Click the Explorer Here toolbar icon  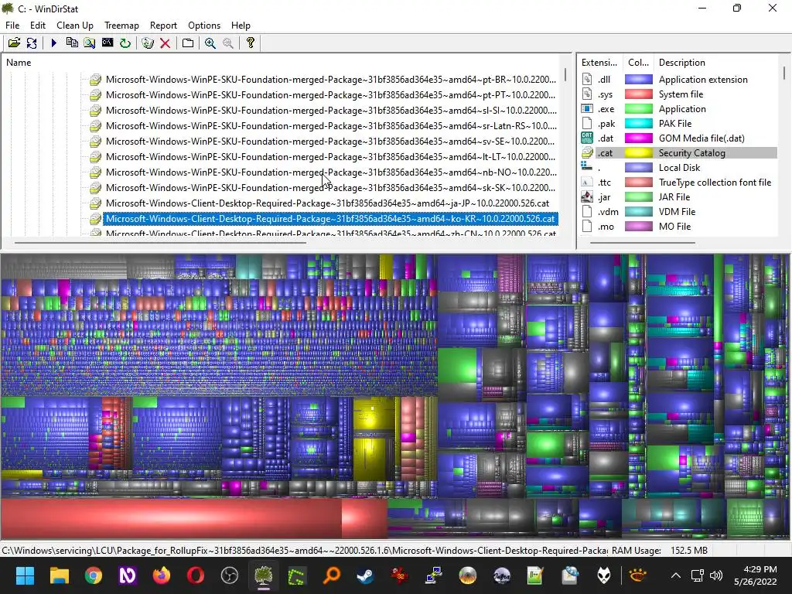(90, 43)
